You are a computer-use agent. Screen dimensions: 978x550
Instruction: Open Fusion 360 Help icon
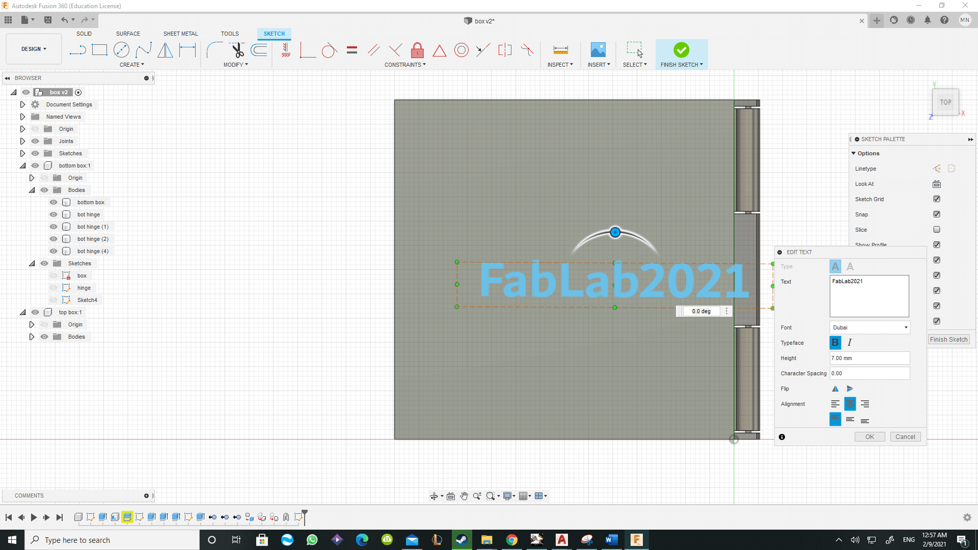944,20
